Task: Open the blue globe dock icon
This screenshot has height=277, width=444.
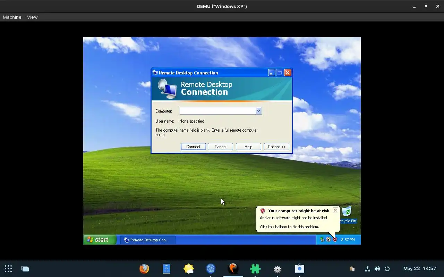Action: pos(211,269)
